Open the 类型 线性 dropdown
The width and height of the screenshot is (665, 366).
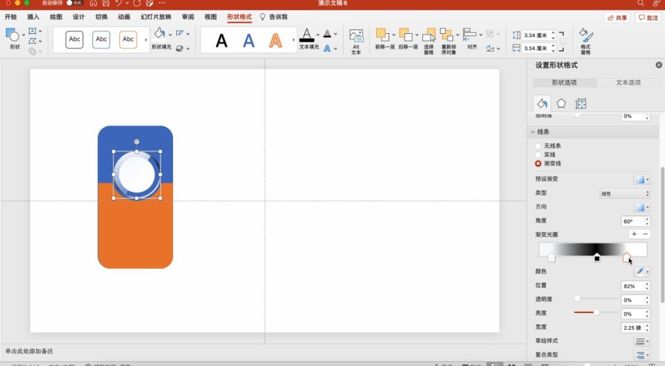click(x=625, y=193)
